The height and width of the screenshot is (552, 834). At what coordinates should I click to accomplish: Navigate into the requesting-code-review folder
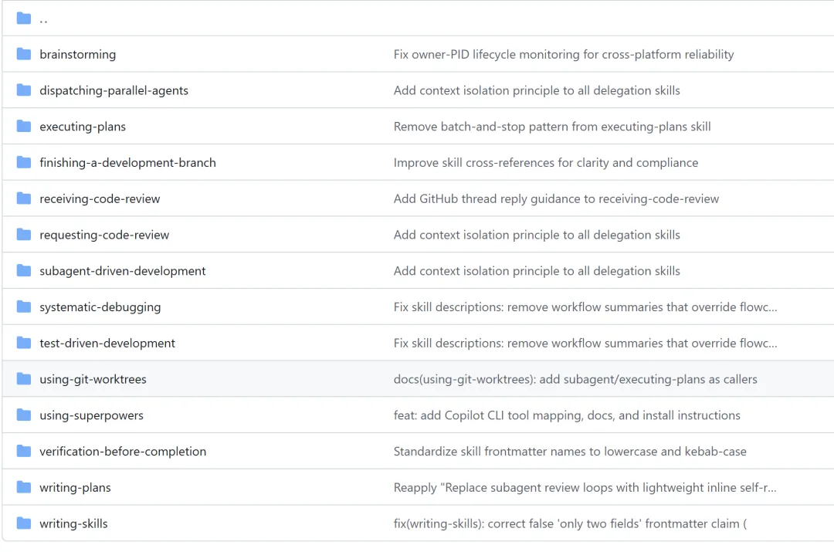coord(104,235)
